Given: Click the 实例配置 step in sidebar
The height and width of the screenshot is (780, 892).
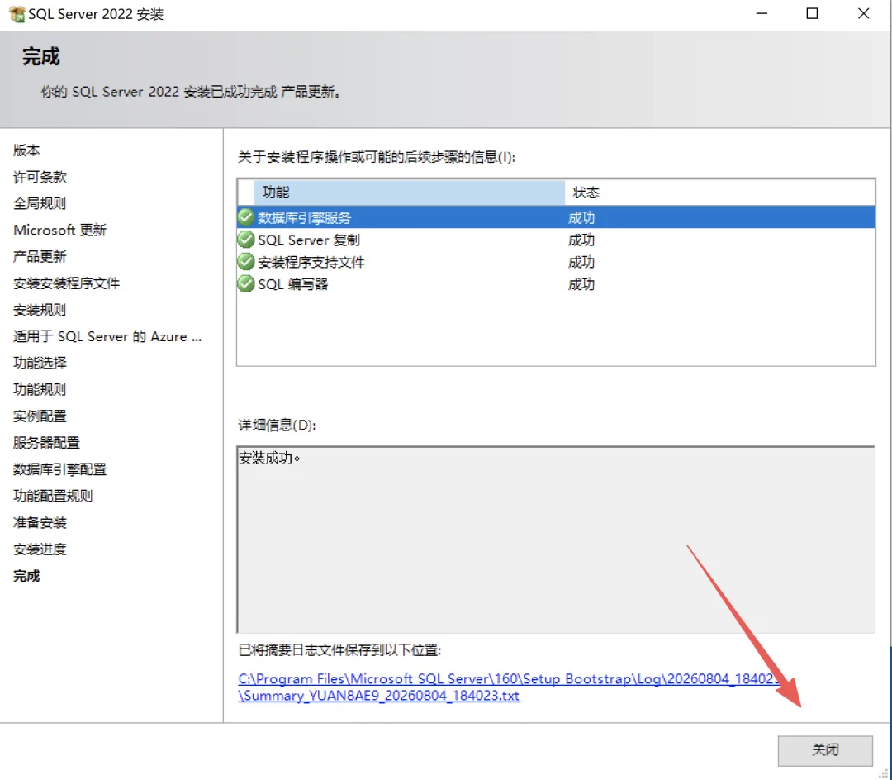Looking at the screenshot, I should [40, 416].
